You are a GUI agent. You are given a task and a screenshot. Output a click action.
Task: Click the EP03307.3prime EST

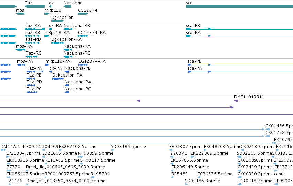coord(171,150)
